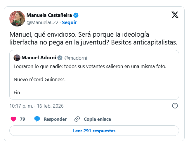Click the copy link chain icon

[77, 119]
